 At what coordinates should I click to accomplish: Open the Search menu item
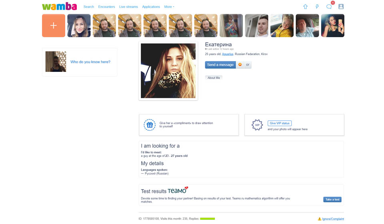click(x=89, y=7)
